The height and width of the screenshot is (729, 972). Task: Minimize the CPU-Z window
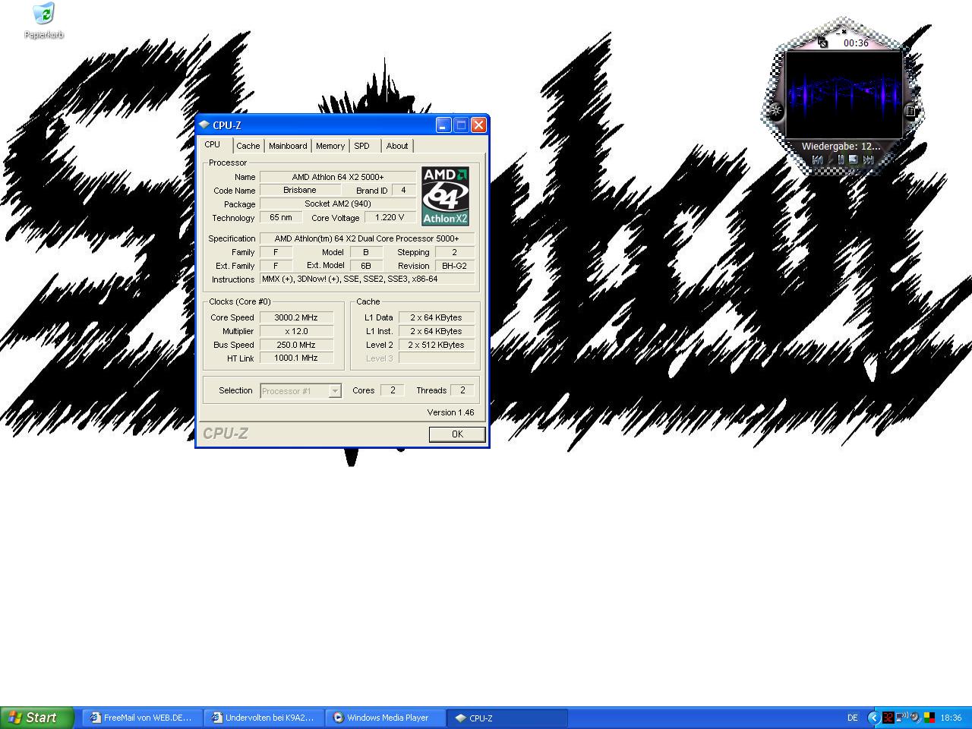click(x=443, y=125)
